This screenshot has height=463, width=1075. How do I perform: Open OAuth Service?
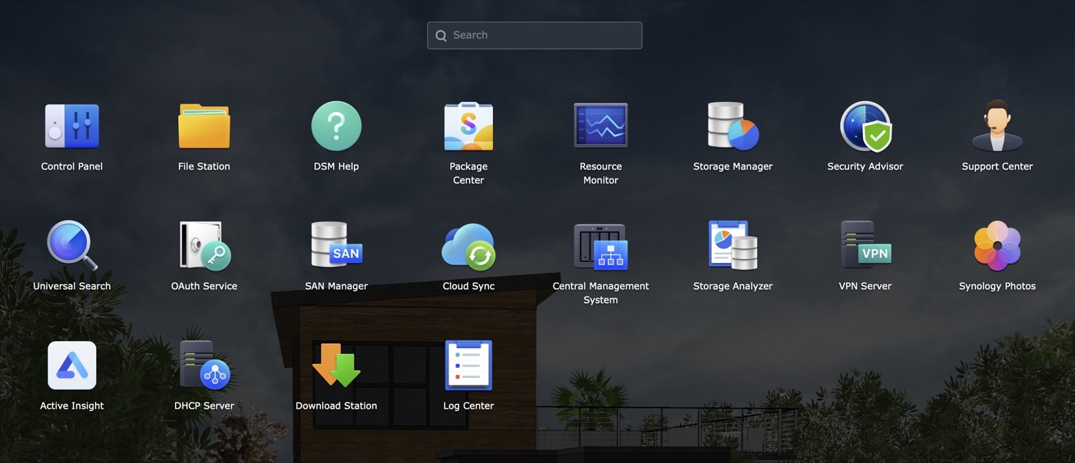coord(204,246)
